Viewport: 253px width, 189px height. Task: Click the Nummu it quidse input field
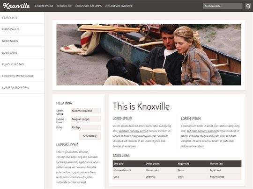[86, 111]
